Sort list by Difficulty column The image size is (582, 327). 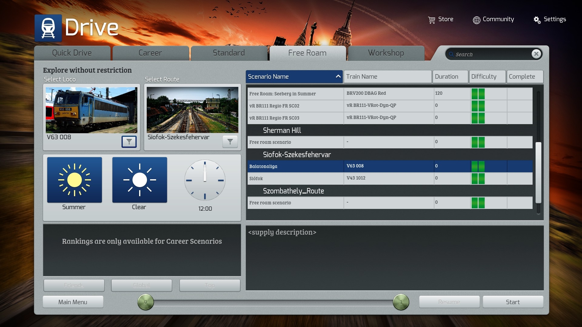487,77
